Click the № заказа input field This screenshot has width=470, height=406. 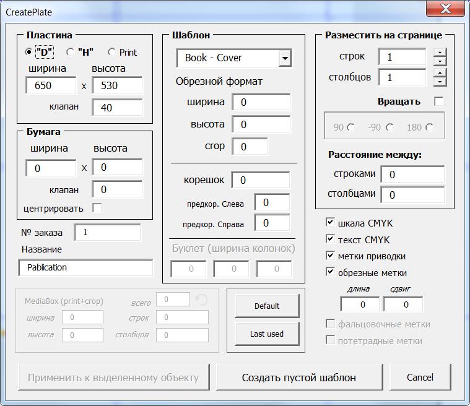pos(107,232)
